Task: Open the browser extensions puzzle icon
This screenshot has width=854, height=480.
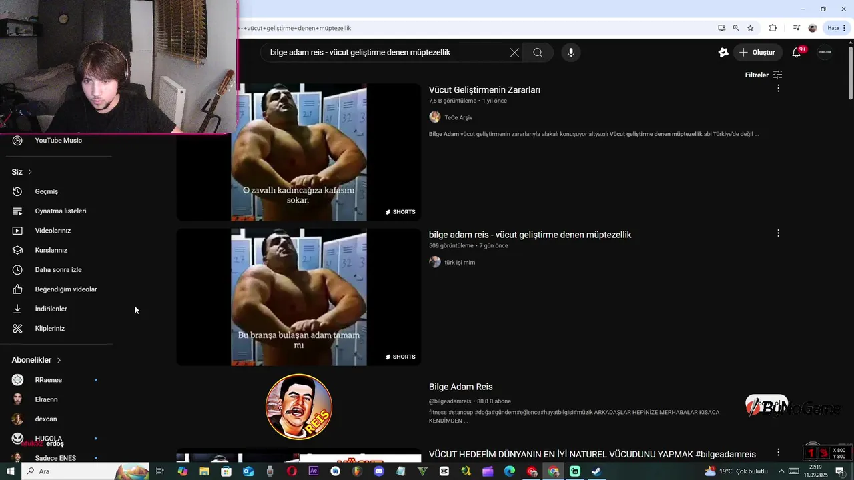Action: click(773, 28)
